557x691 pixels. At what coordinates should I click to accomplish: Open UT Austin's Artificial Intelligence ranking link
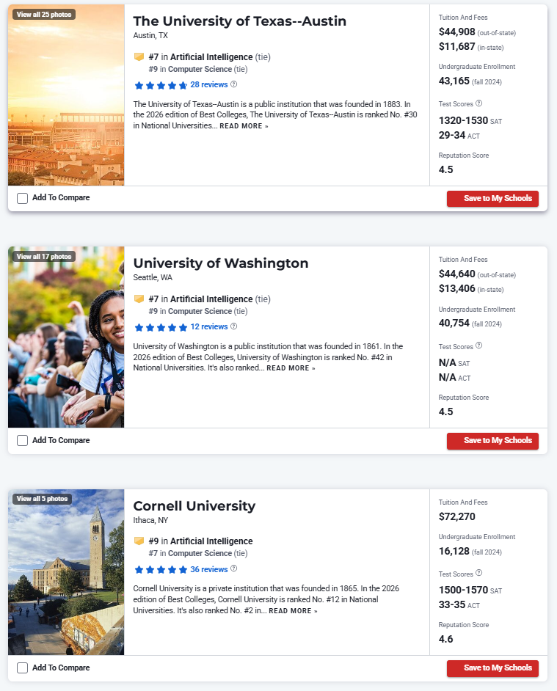(211, 57)
